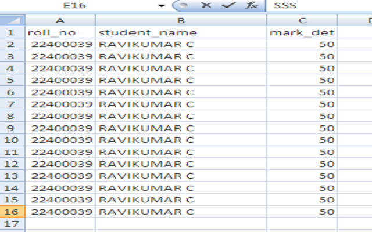The width and height of the screenshot is (372, 232).
Task: Click the Select All corner button
Action: [12, 20]
